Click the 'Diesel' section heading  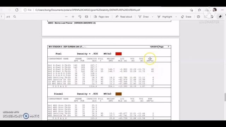(x=58, y=94)
